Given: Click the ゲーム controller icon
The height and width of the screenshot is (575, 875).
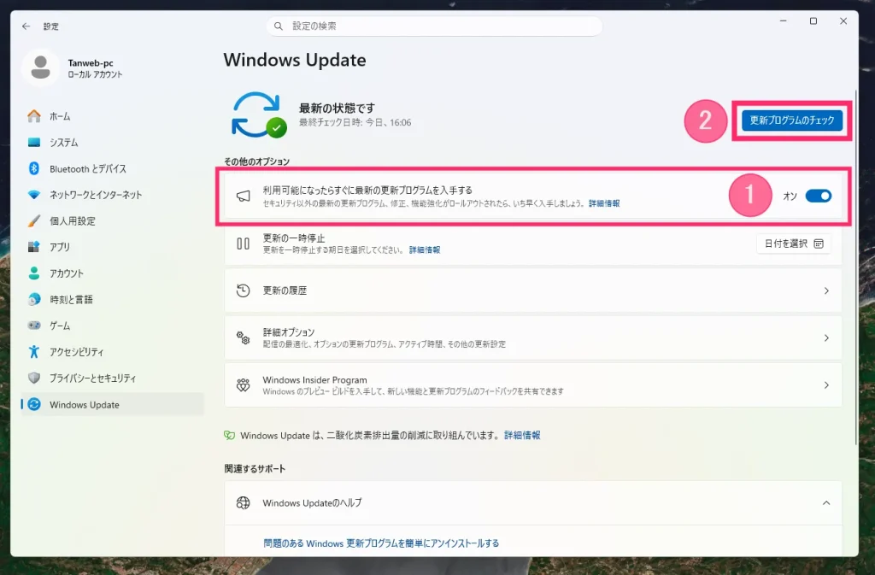Looking at the screenshot, I should (34, 326).
